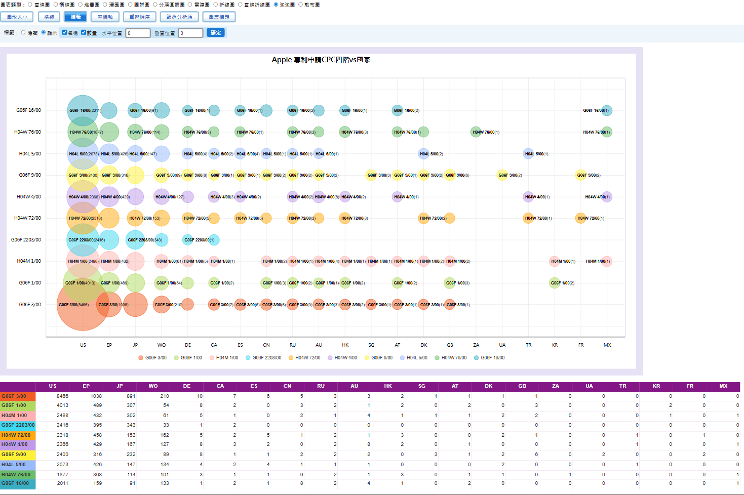Switch to the 座標軸 tab
744x495 pixels.
tap(105, 17)
